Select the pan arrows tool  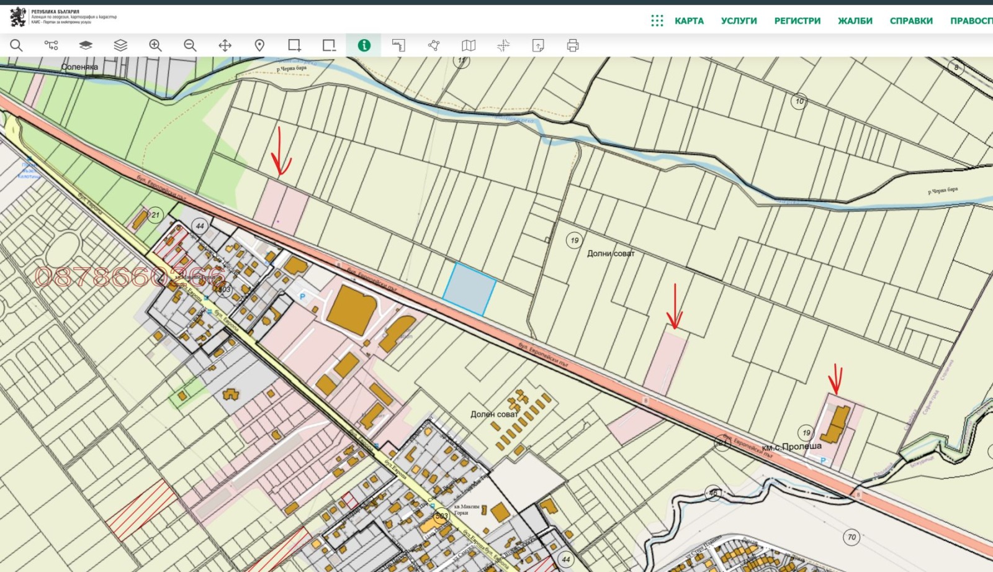click(225, 45)
